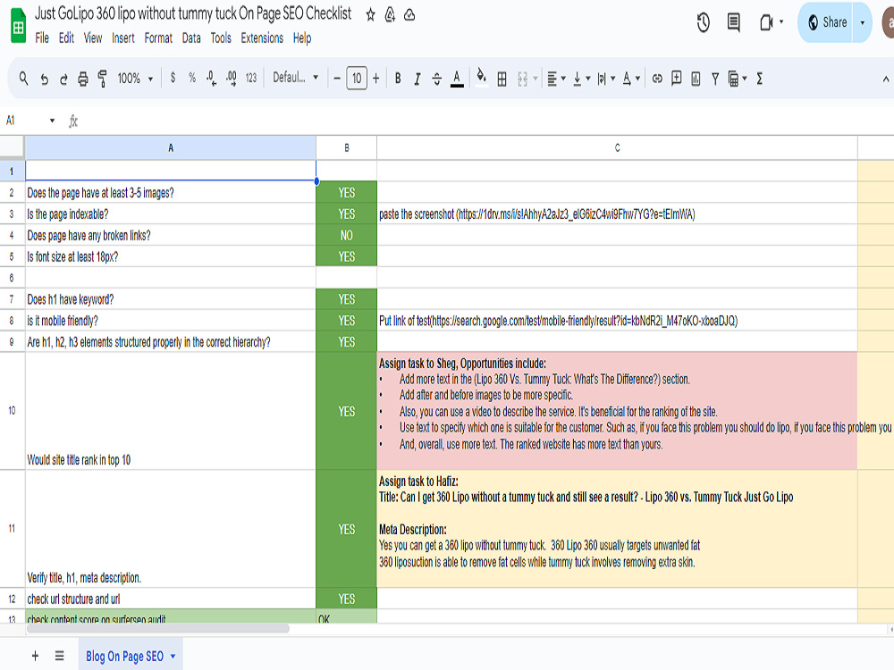Open the text color picker
Screen dimensions: 894x670
(457, 79)
